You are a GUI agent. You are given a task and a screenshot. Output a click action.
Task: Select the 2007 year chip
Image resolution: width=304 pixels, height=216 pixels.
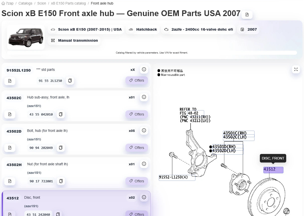click(249, 29)
